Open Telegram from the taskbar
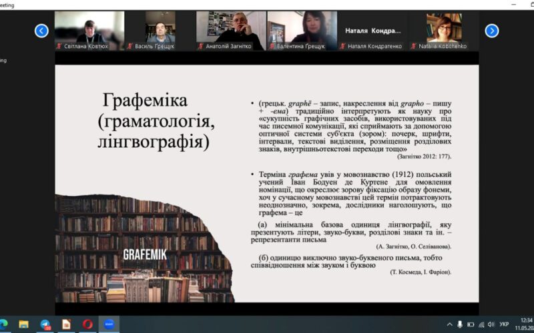The width and height of the screenshot is (534, 333). (x=45, y=324)
